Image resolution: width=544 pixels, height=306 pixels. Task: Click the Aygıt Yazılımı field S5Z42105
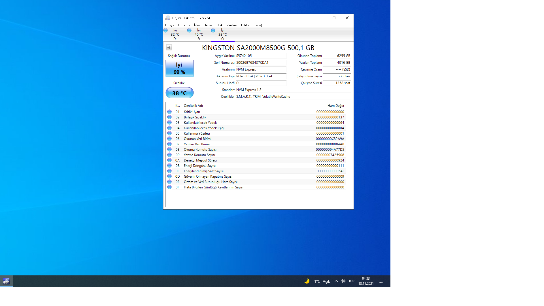click(x=261, y=56)
